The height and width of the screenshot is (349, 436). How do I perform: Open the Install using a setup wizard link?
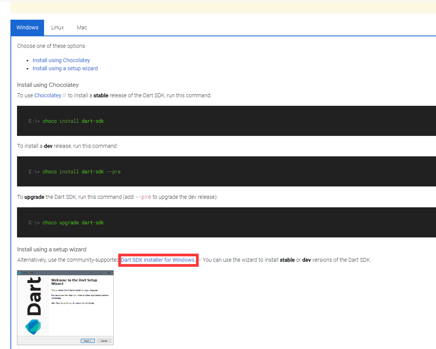[x=65, y=68]
